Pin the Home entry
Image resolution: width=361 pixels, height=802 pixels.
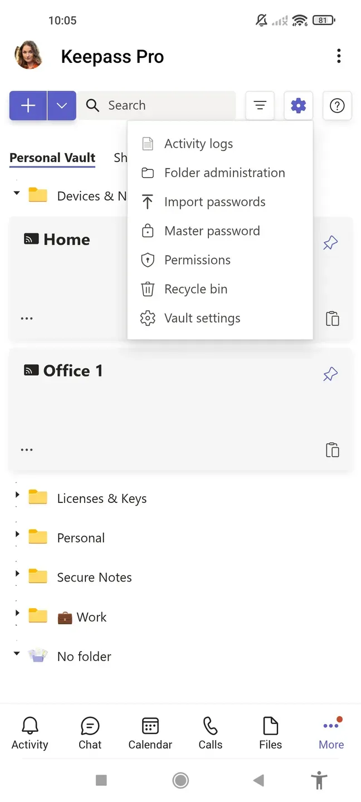330,242
